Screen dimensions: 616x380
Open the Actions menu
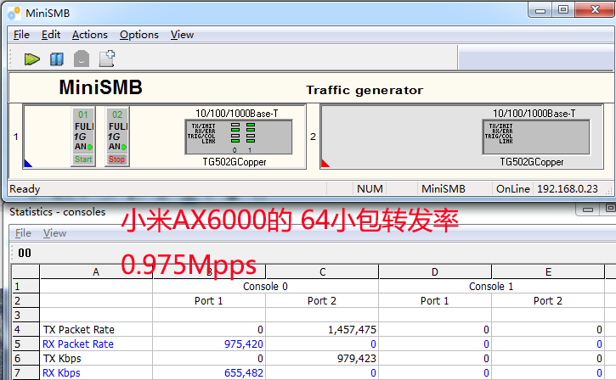click(89, 35)
